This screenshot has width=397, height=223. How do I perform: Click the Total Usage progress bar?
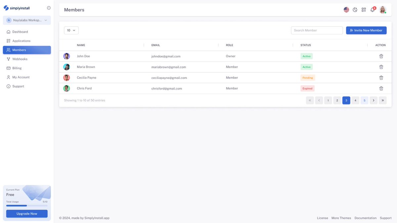[x=27, y=205]
